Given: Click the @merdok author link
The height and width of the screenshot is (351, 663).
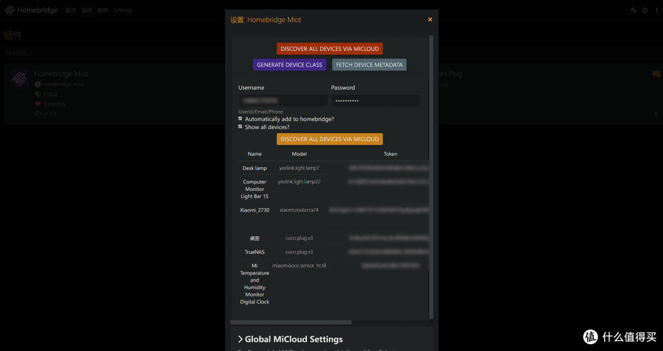Looking at the screenshot, I should click(54, 104).
